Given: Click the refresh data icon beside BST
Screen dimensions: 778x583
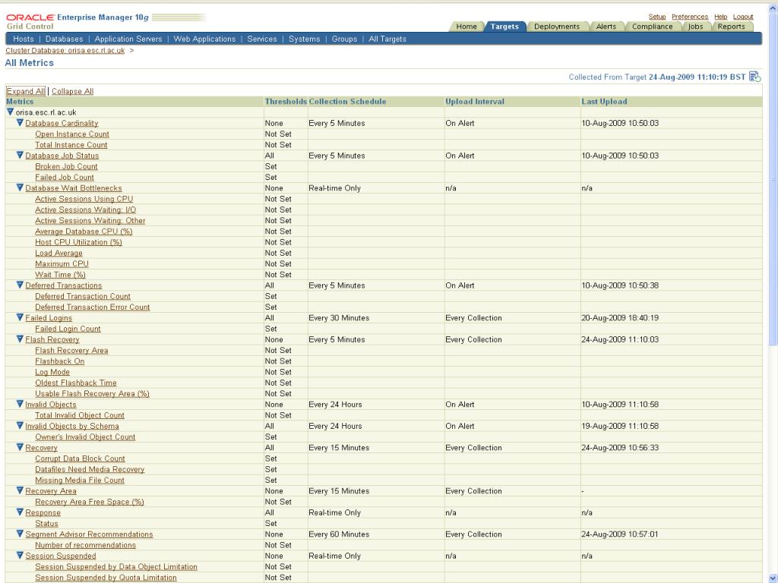Looking at the screenshot, I should pos(754,77).
